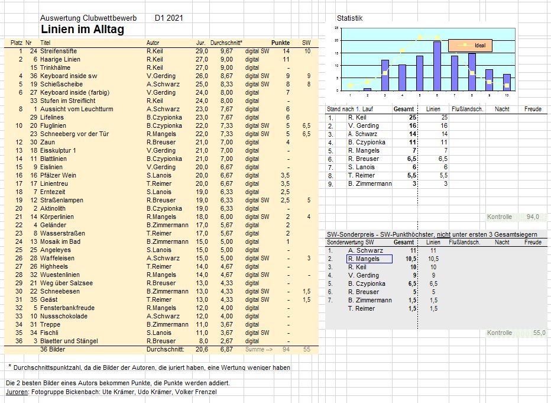The height and width of the screenshot is (403, 551).
Task: Click the 'Lifelines' cell
Action: tap(52, 117)
